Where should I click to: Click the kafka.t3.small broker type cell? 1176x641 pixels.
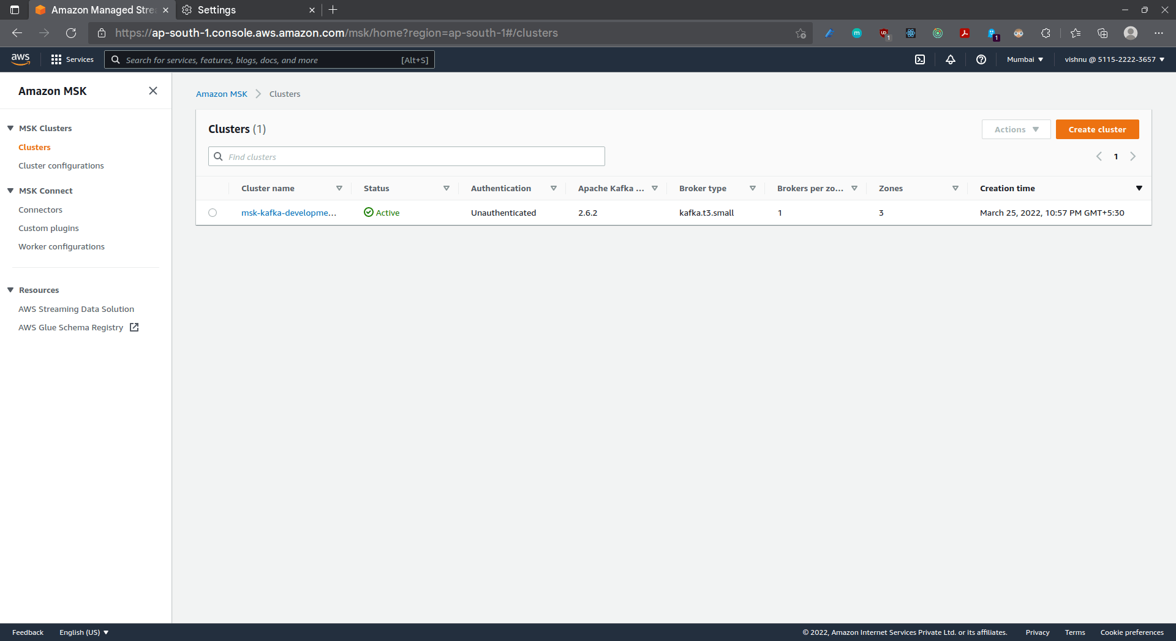click(706, 213)
